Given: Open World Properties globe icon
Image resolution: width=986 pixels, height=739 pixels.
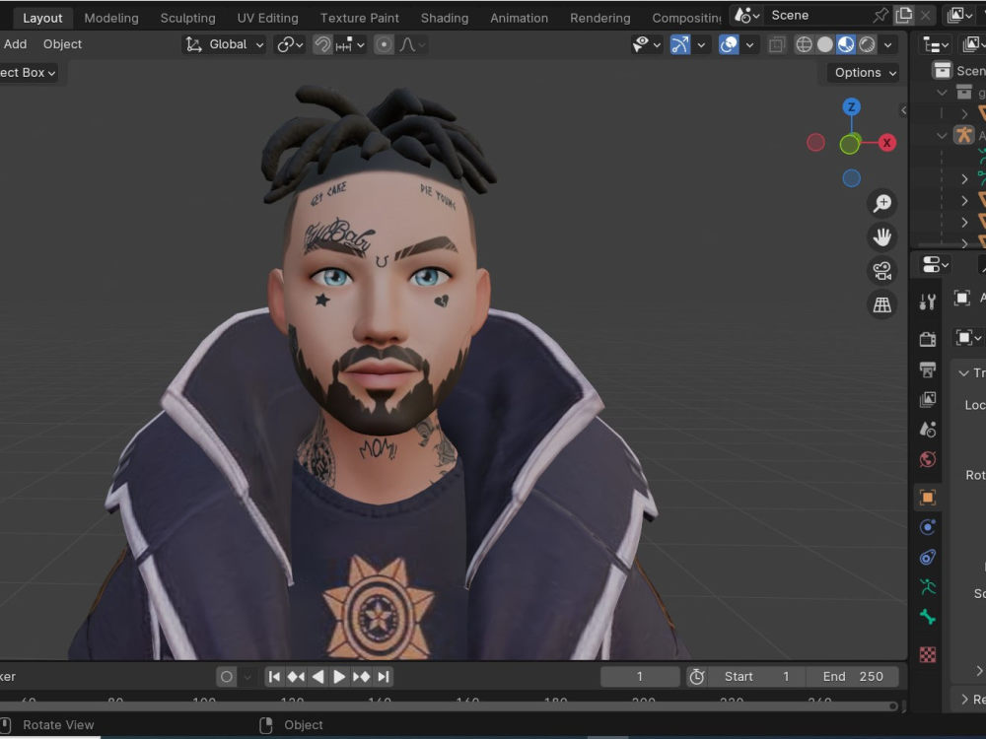Looking at the screenshot, I should (x=927, y=459).
